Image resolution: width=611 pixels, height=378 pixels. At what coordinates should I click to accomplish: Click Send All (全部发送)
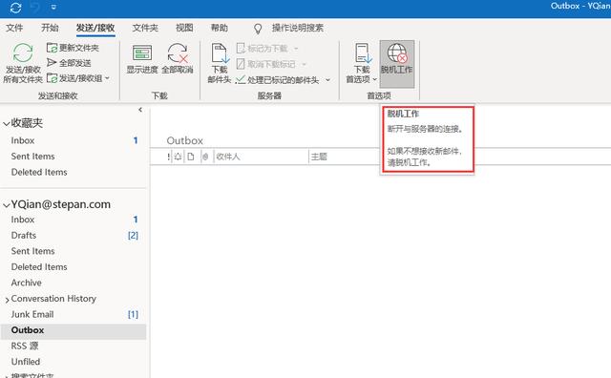[x=69, y=63]
